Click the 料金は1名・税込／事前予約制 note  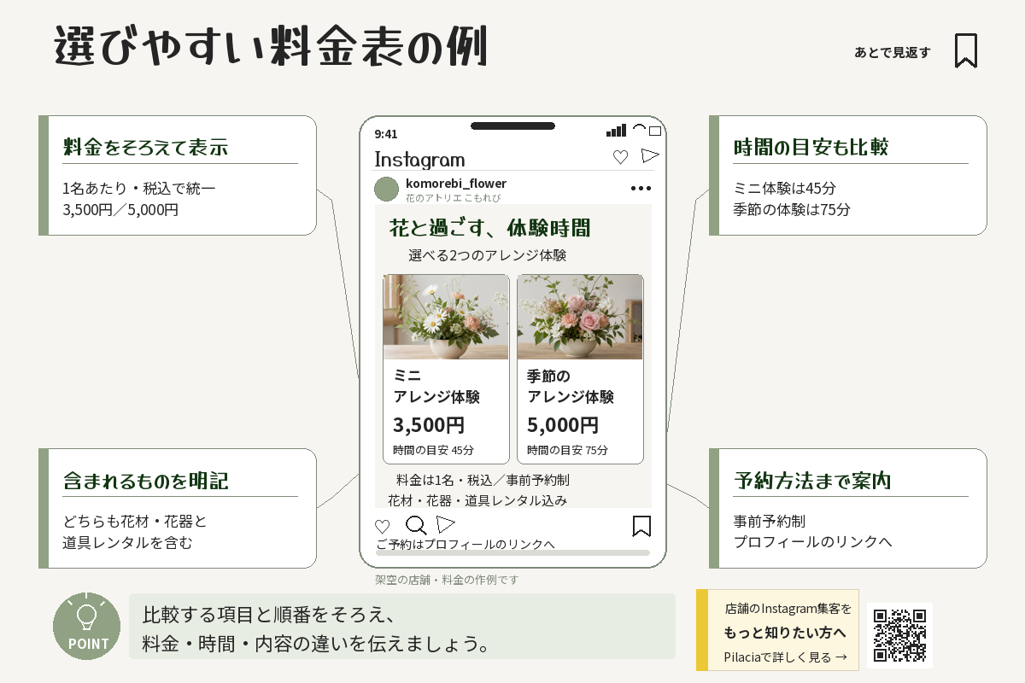pos(483,481)
